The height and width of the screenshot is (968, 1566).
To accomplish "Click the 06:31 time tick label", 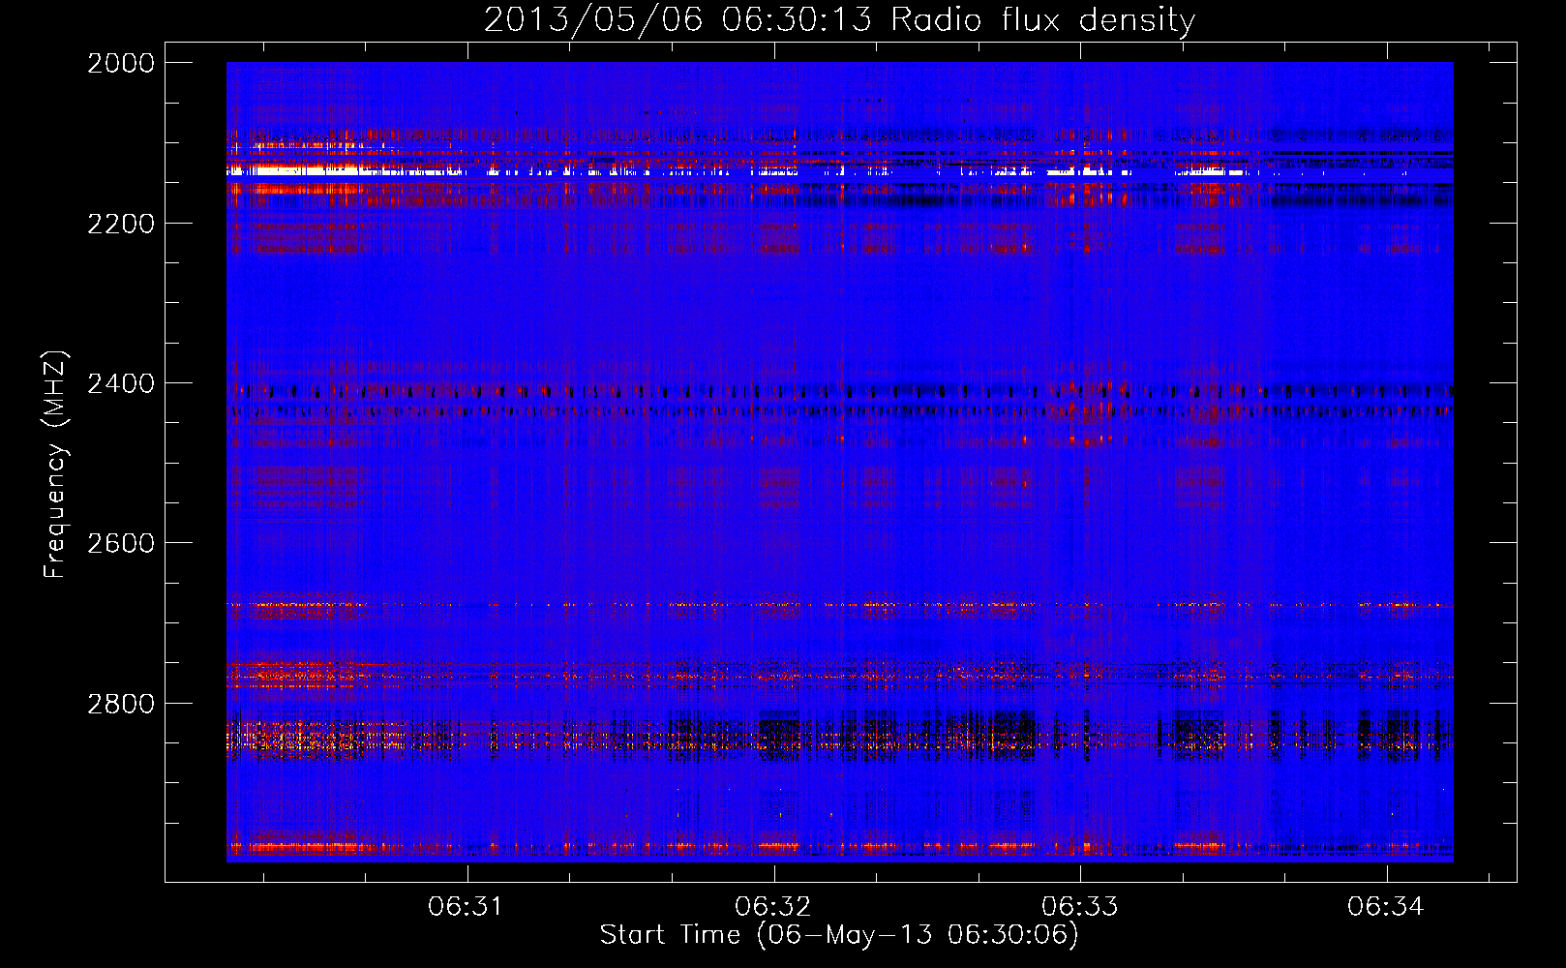I will pos(467,906).
